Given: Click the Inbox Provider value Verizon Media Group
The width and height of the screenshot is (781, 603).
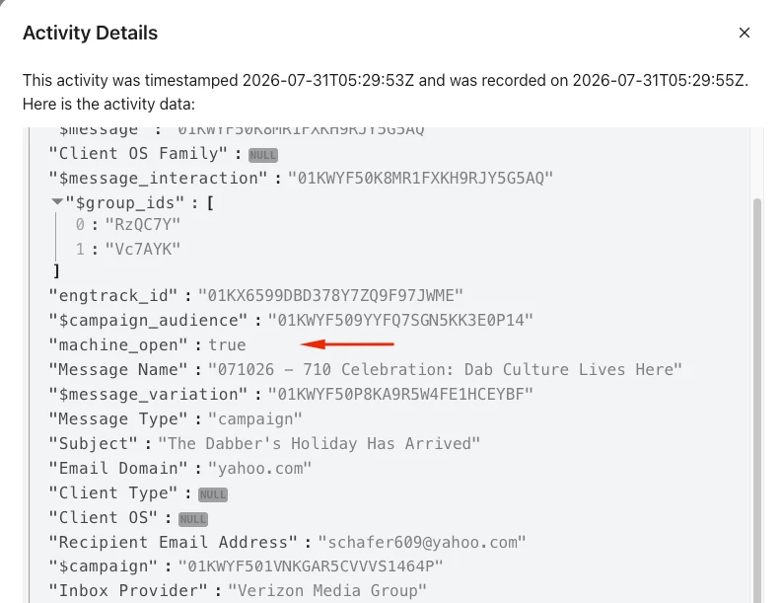Looking at the screenshot, I should click(x=327, y=590).
